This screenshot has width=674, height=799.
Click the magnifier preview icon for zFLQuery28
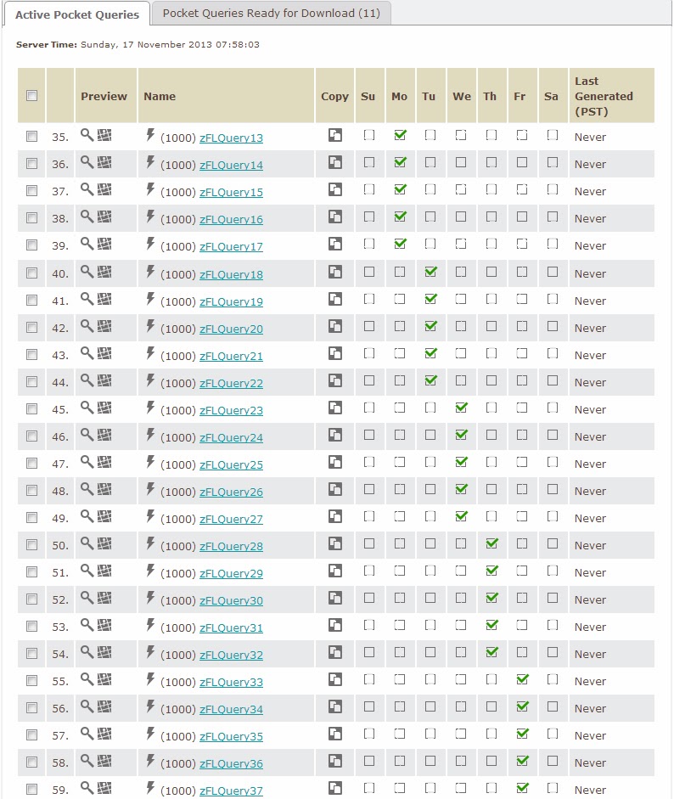pyautogui.click(x=87, y=543)
